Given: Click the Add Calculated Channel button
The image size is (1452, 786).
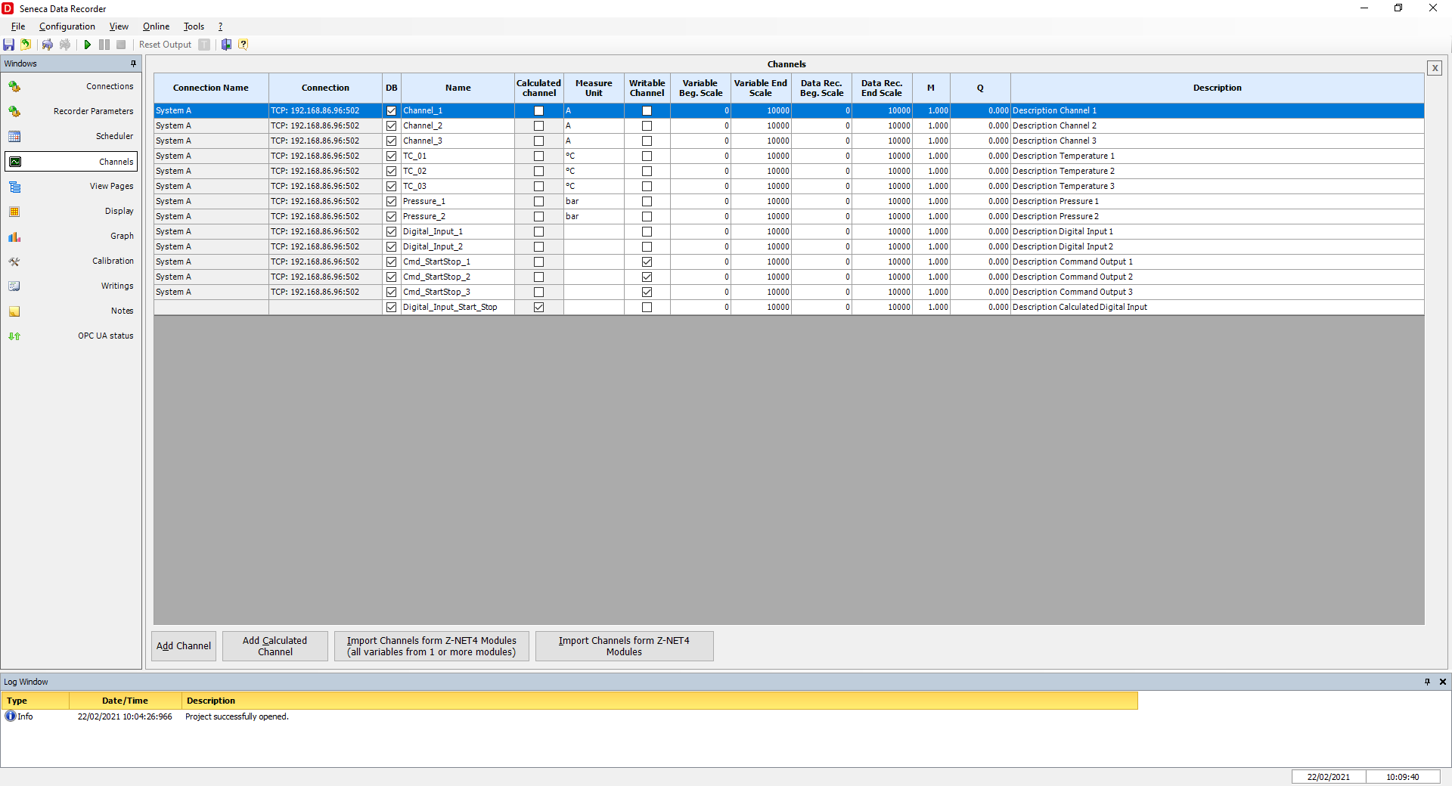Looking at the screenshot, I should tap(275, 646).
